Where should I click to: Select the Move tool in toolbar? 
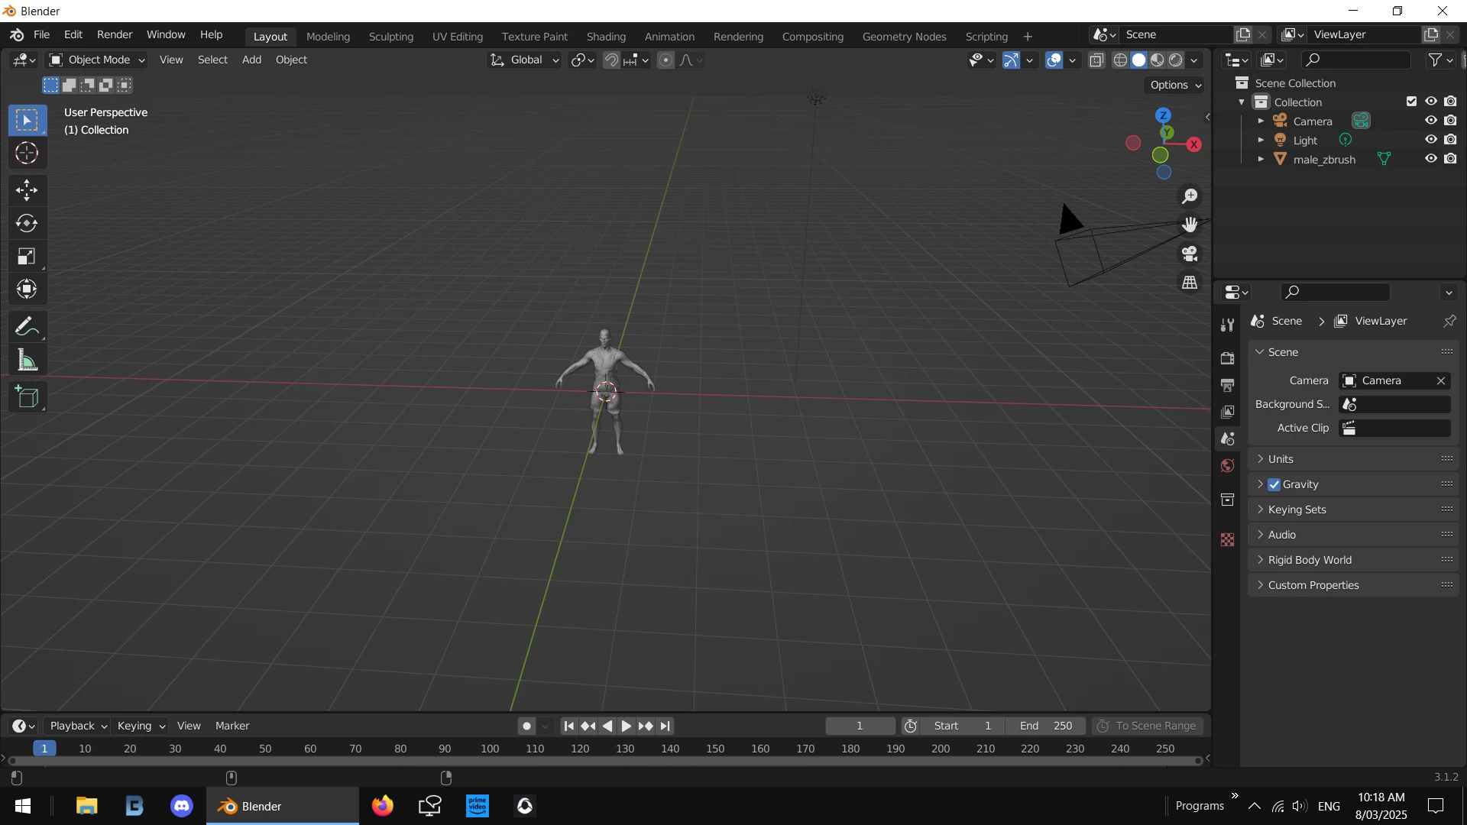(27, 190)
